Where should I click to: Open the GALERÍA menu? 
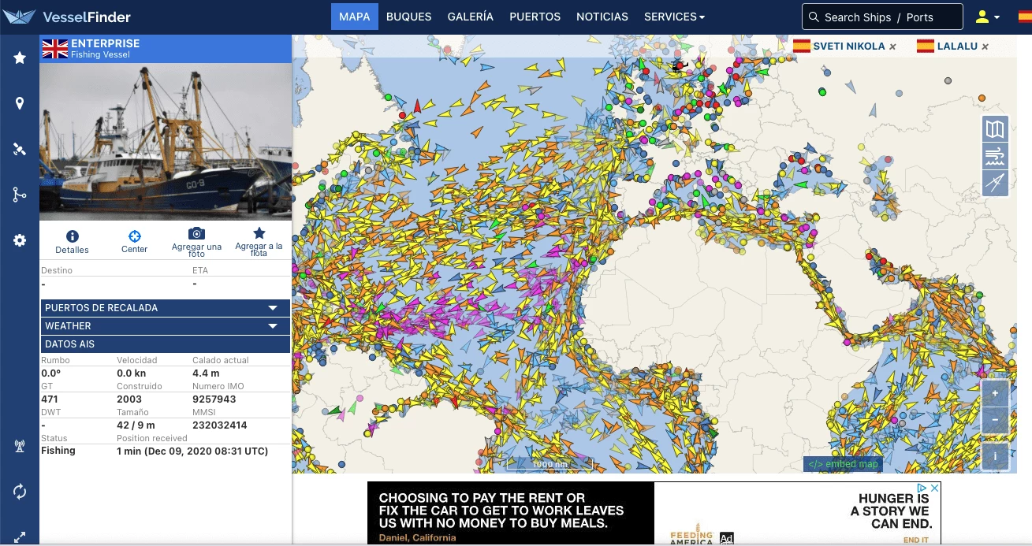pos(471,17)
